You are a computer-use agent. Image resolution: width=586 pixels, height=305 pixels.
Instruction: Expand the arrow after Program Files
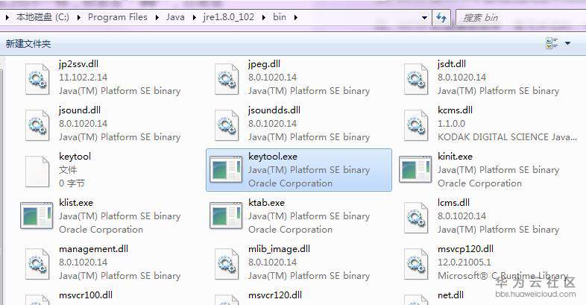point(157,17)
